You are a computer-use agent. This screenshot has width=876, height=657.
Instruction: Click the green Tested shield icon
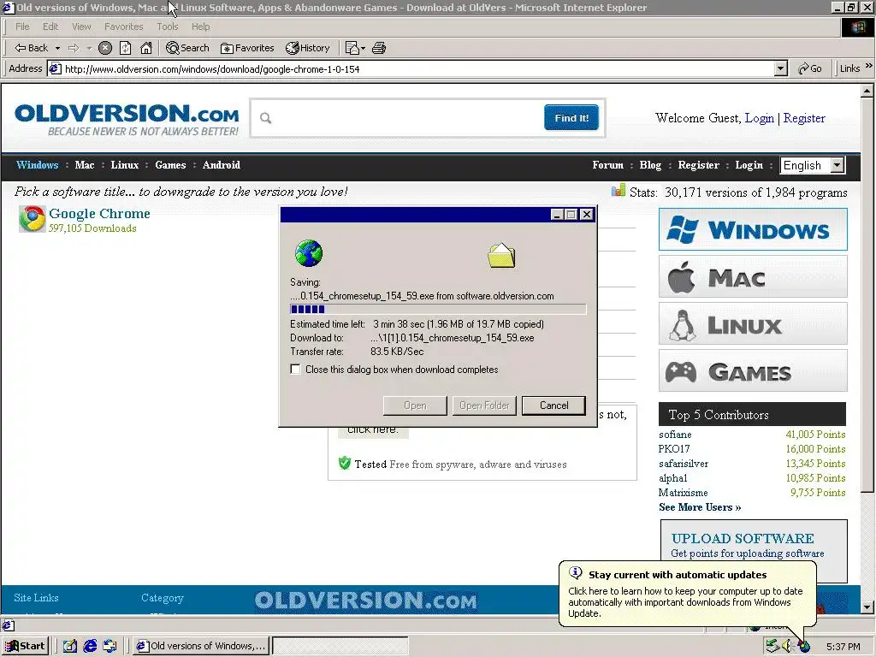[345, 463]
